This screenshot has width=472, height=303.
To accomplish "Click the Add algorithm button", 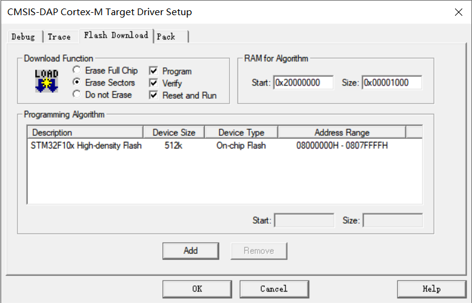I will coord(190,251).
